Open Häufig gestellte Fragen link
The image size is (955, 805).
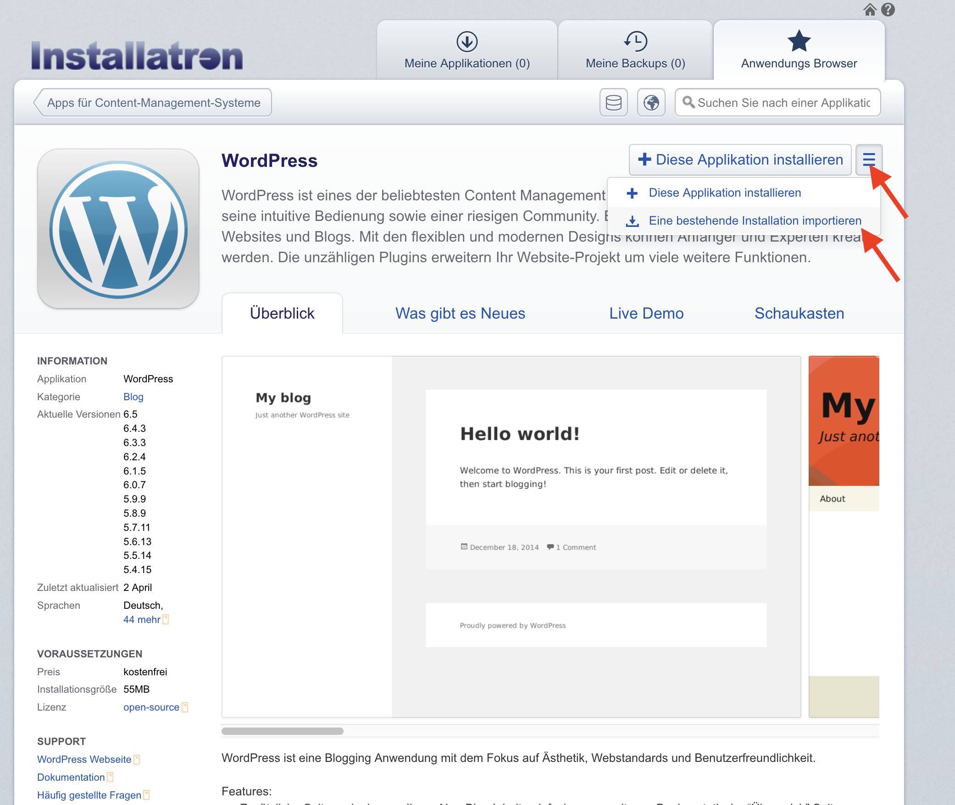coord(89,795)
